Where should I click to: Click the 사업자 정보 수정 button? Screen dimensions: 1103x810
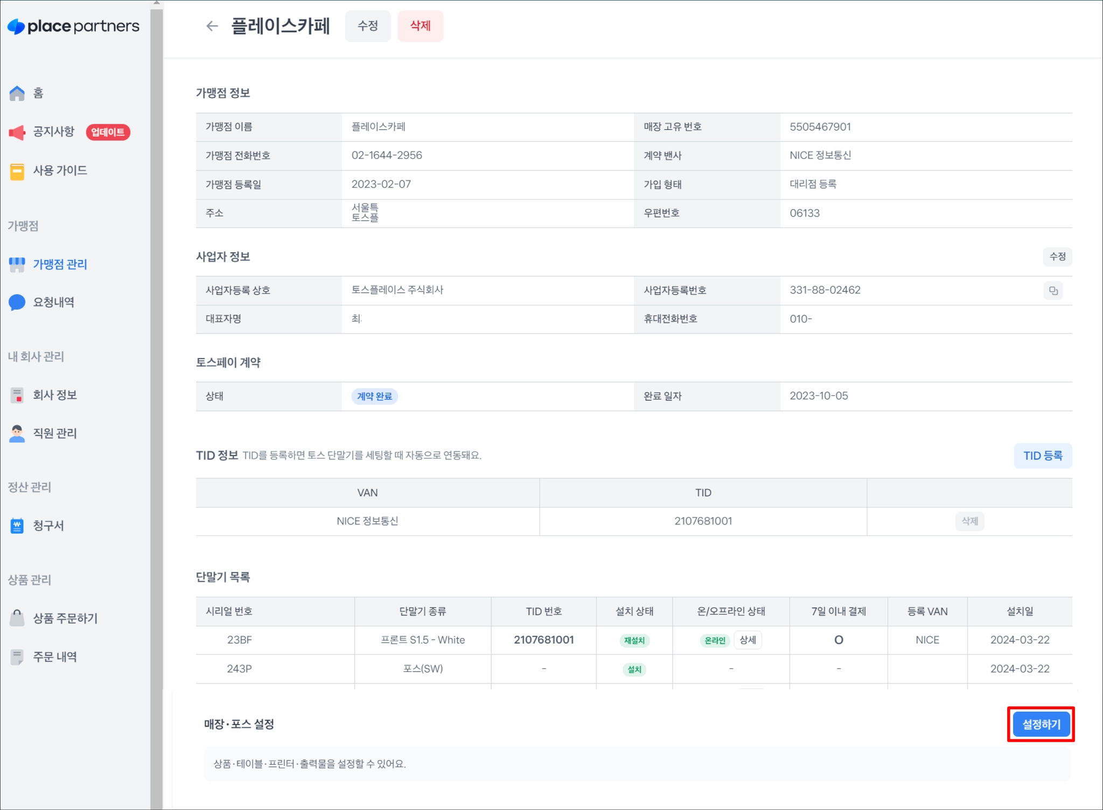point(1057,257)
